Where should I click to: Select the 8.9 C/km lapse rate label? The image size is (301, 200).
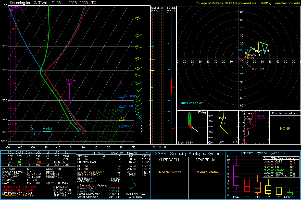click(x=71, y=80)
